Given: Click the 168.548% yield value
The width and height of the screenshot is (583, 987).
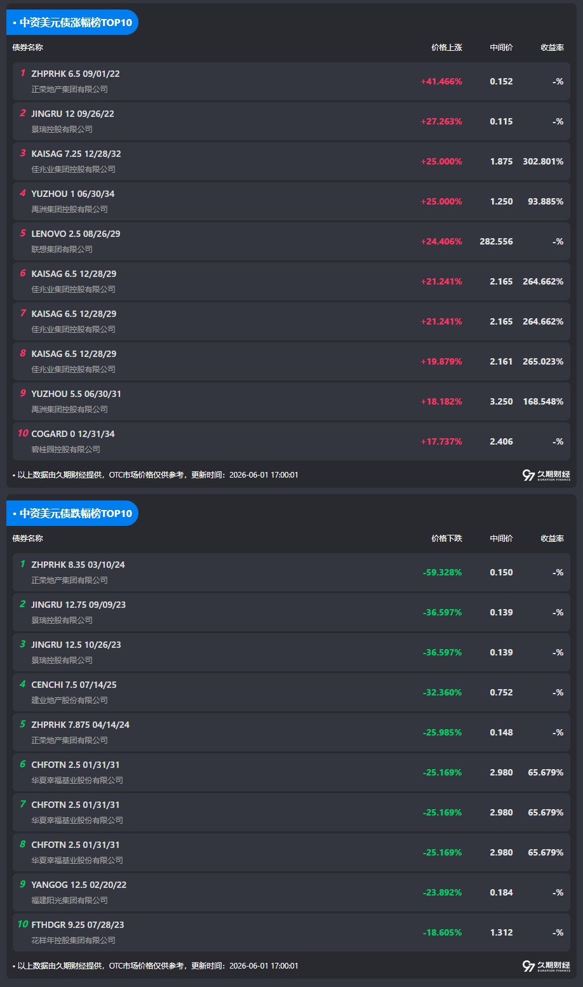Looking at the screenshot, I should pos(543,402).
